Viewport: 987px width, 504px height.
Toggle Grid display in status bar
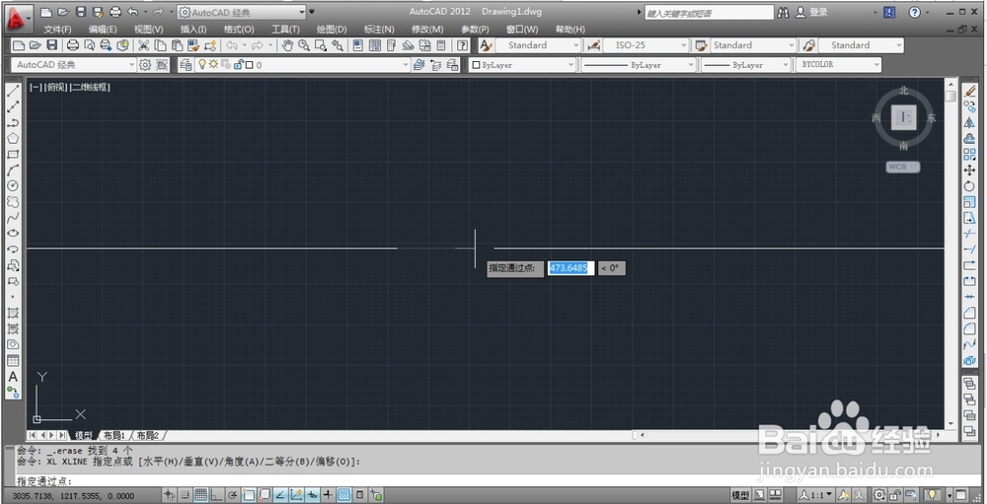(200, 495)
